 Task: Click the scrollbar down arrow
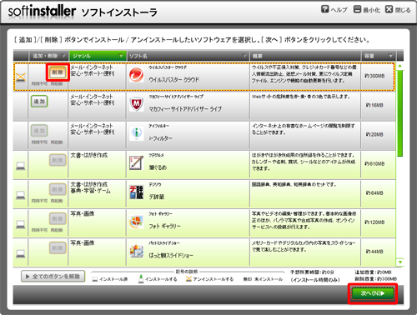click(x=399, y=262)
